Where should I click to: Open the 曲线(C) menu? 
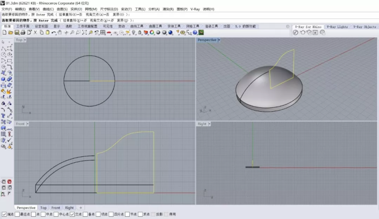tap(48, 9)
